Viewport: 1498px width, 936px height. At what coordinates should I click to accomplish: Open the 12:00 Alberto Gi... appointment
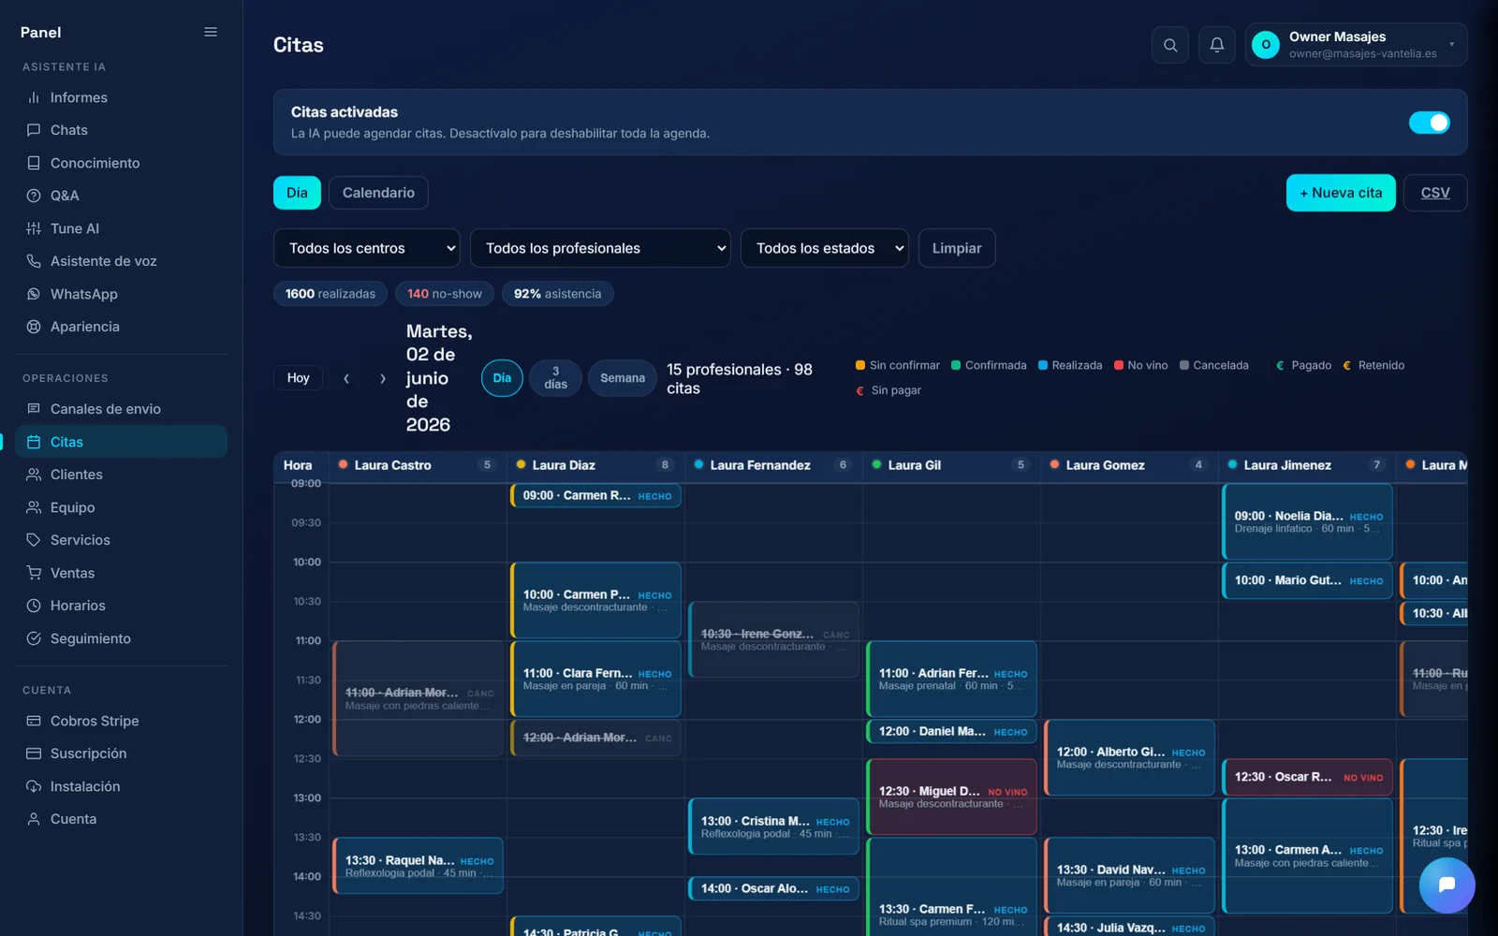pyautogui.click(x=1129, y=758)
